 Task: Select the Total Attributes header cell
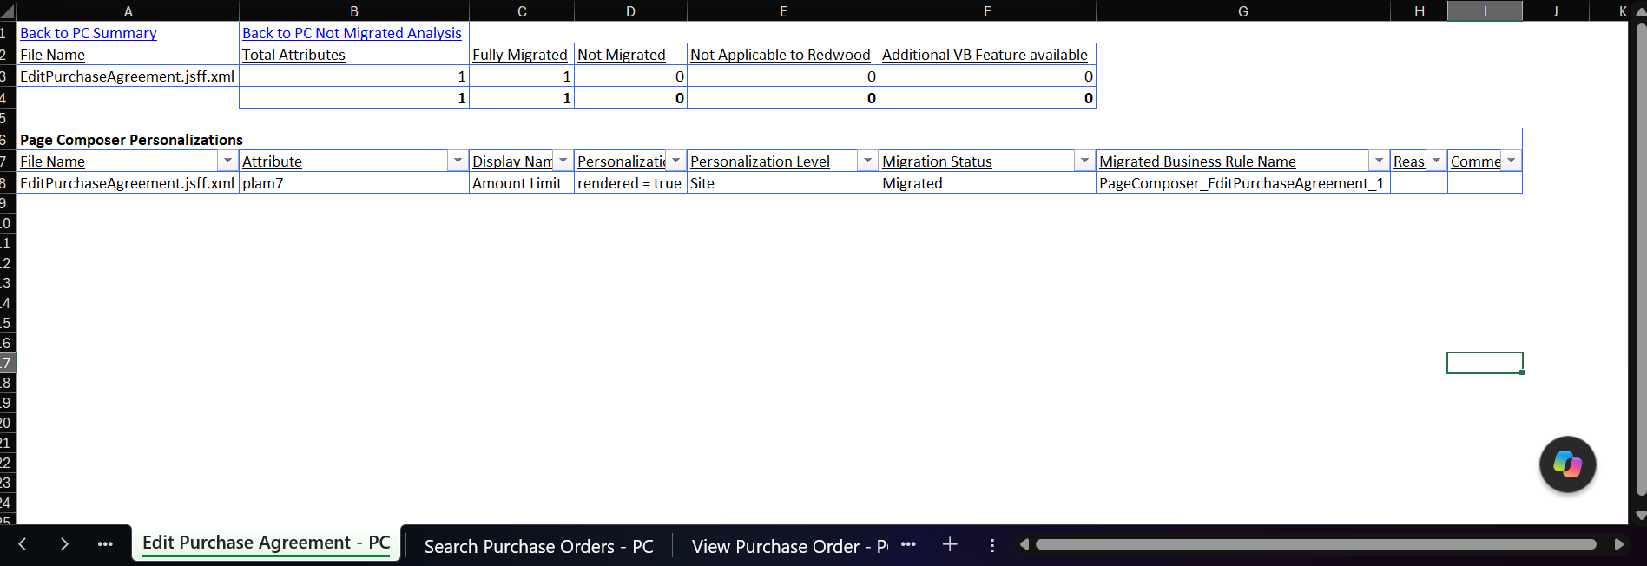click(354, 55)
